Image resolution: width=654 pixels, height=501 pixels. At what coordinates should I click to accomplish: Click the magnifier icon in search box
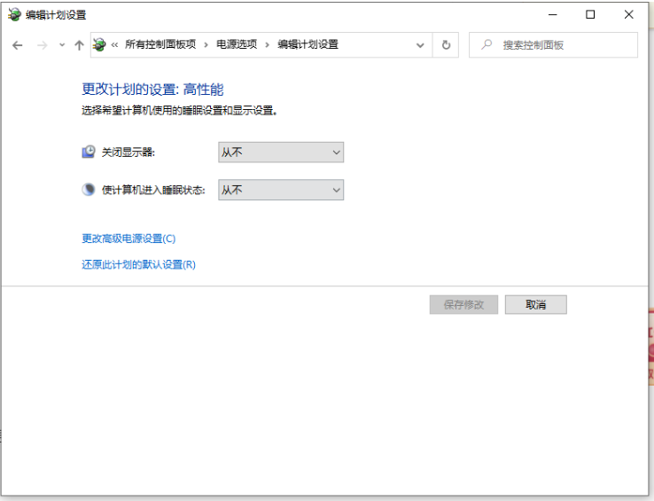486,45
